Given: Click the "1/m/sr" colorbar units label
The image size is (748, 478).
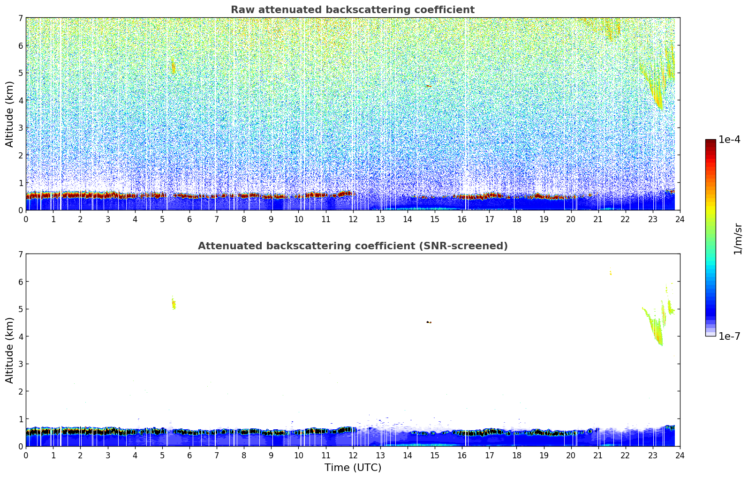Looking at the screenshot, I should (x=738, y=238).
